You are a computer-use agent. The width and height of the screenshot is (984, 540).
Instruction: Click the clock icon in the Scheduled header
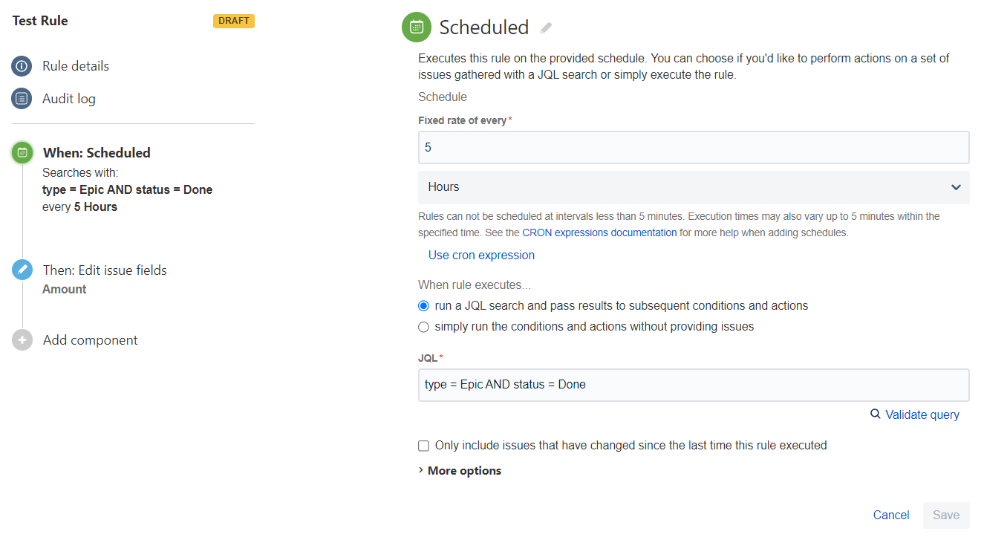tap(416, 27)
